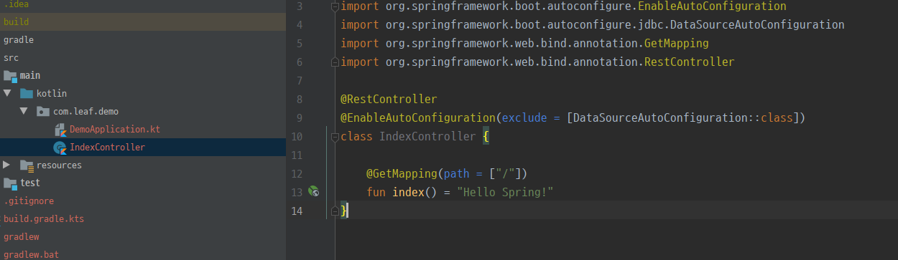Collapse the kotlin folder arrow
This screenshot has width=898, height=260.
click(7, 93)
